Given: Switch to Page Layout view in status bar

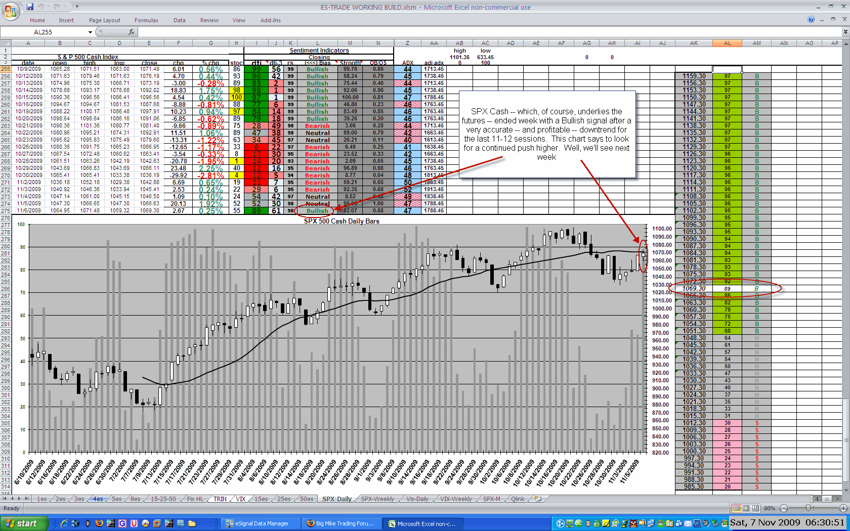Looking at the screenshot, I should coord(746,508).
